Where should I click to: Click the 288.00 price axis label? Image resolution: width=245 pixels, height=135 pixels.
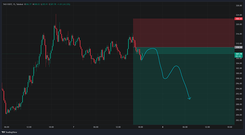239,104
